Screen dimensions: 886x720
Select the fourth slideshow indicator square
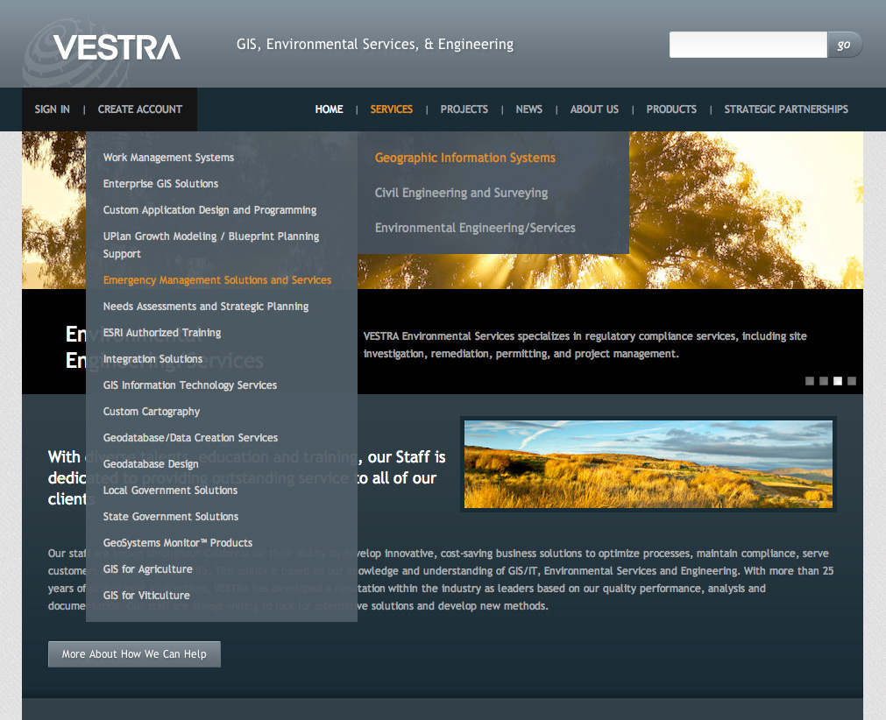(852, 381)
